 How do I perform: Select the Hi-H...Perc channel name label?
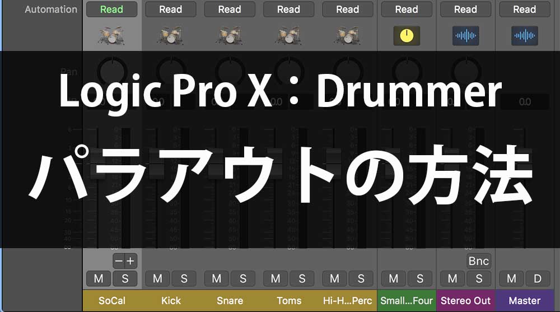[348, 301]
